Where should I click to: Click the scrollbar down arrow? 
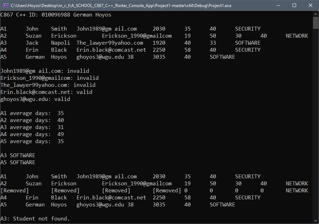(x=316, y=221)
